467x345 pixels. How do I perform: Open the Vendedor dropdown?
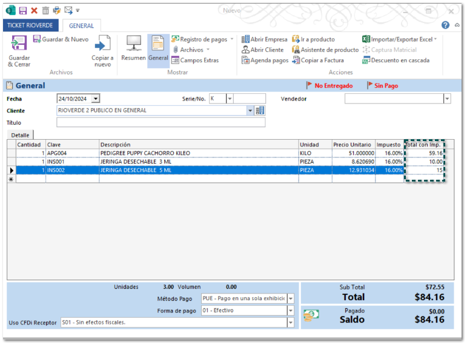447,99
